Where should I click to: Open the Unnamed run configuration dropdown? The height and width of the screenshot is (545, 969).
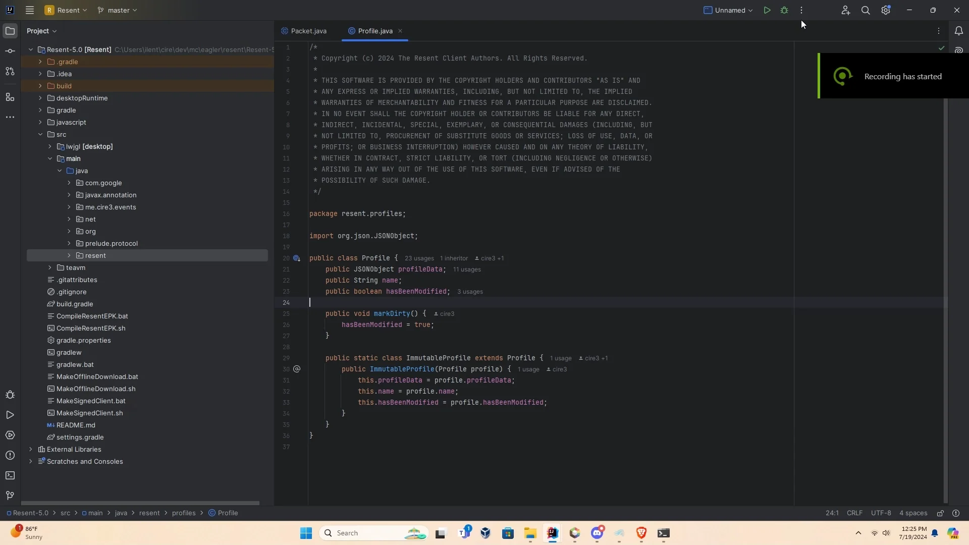728,10
